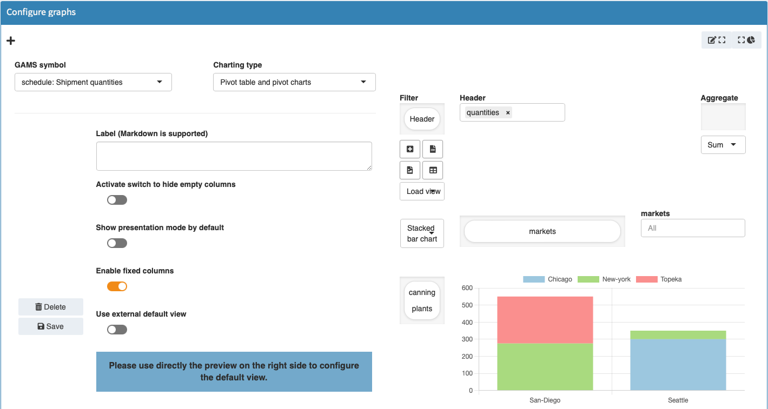Click the Configure graphs panel title

pyautogui.click(x=41, y=12)
